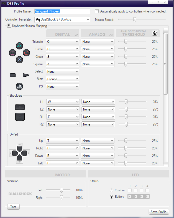Click the MOTOR section header
The image size is (174, 218).
[x=45, y=174]
